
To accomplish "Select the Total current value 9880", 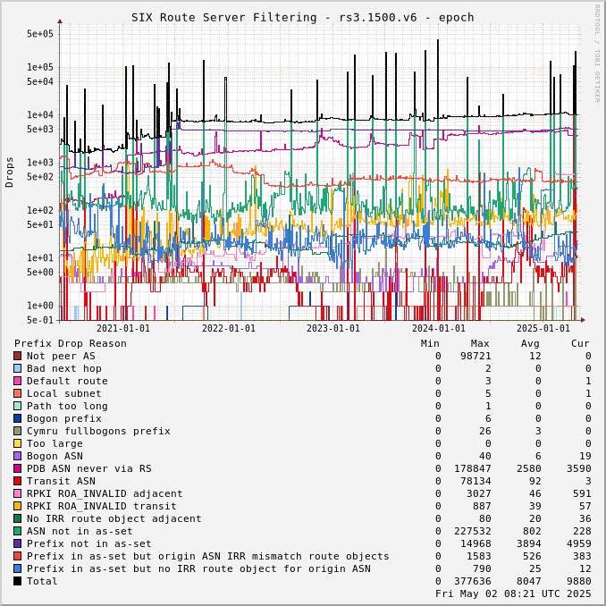I will [x=579, y=581].
